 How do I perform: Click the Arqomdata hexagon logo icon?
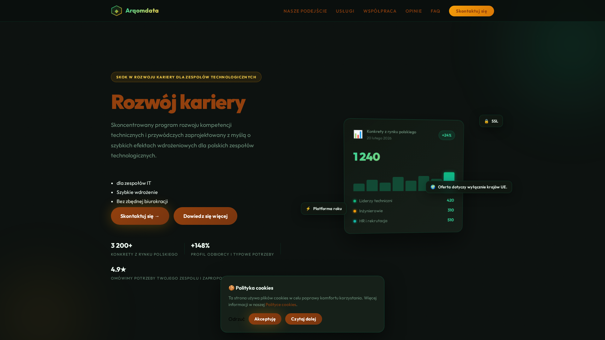(x=117, y=11)
